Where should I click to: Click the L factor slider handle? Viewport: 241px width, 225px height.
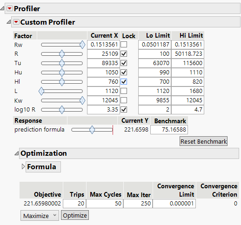41,91
